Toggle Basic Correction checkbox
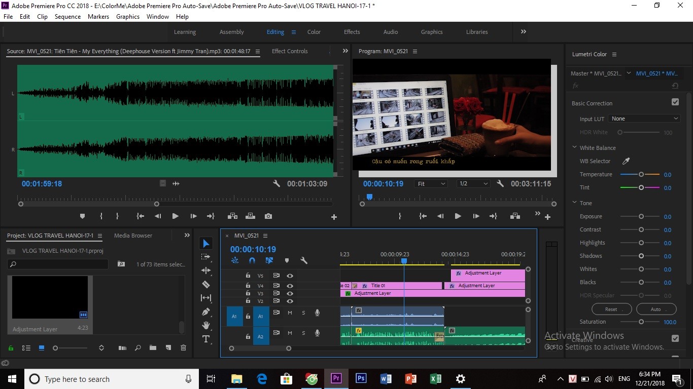Screen dimensions: 693x389 tap(675, 102)
